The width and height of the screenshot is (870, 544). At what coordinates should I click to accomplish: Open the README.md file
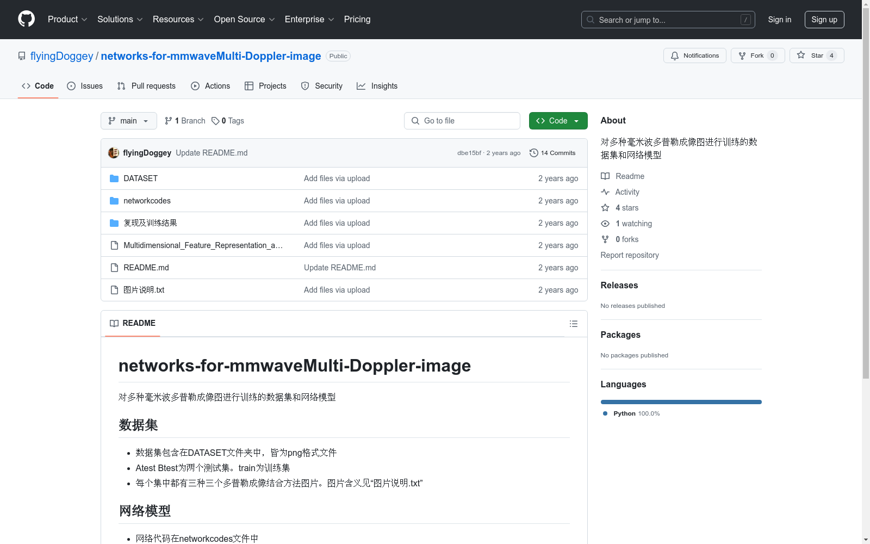click(146, 268)
